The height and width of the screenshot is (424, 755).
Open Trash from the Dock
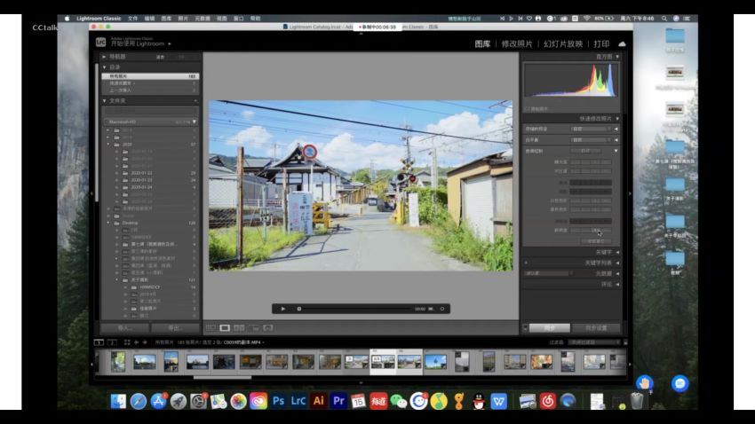point(637,401)
